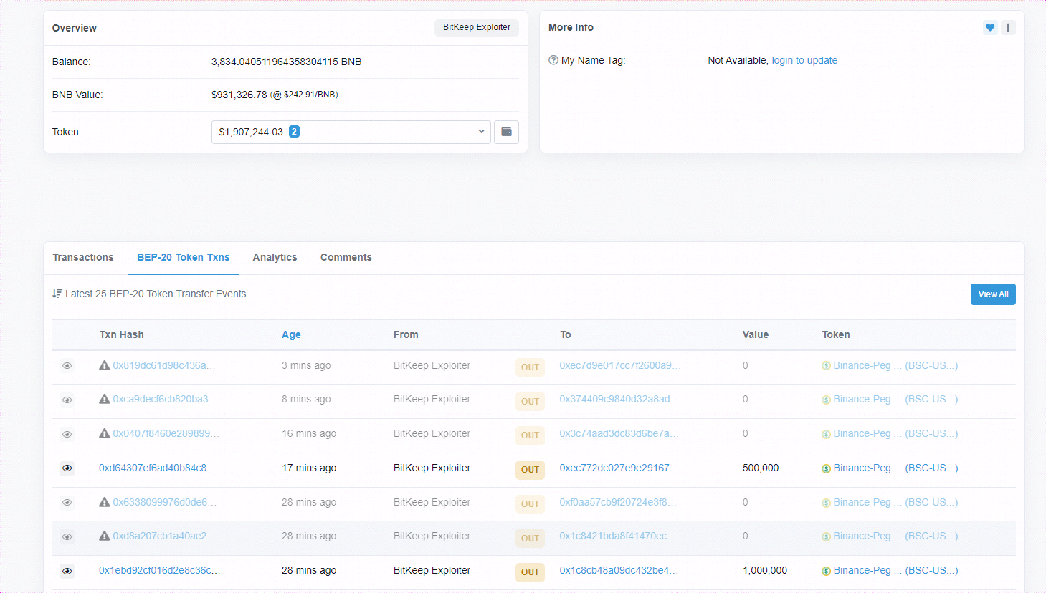Toggle eye view for 0x0407f8460e289899 transaction

[x=67, y=434]
